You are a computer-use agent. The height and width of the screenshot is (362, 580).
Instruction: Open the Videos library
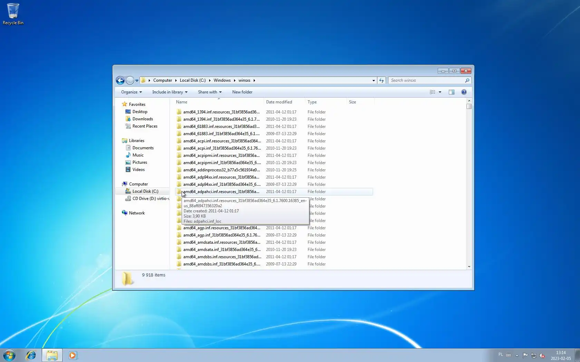pos(138,170)
